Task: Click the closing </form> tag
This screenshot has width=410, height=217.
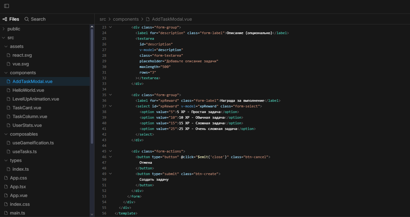Action: coord(135,196)
